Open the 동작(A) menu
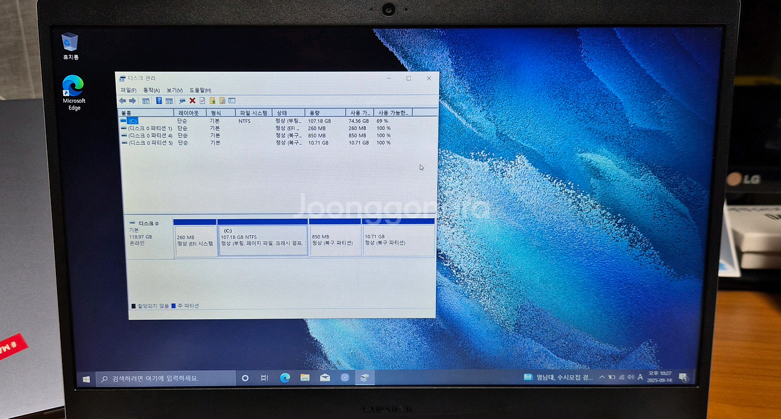 pyautogui.click(x=151, y=91)
